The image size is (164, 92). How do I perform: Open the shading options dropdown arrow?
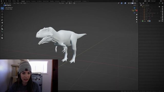(x=137, y=3)
